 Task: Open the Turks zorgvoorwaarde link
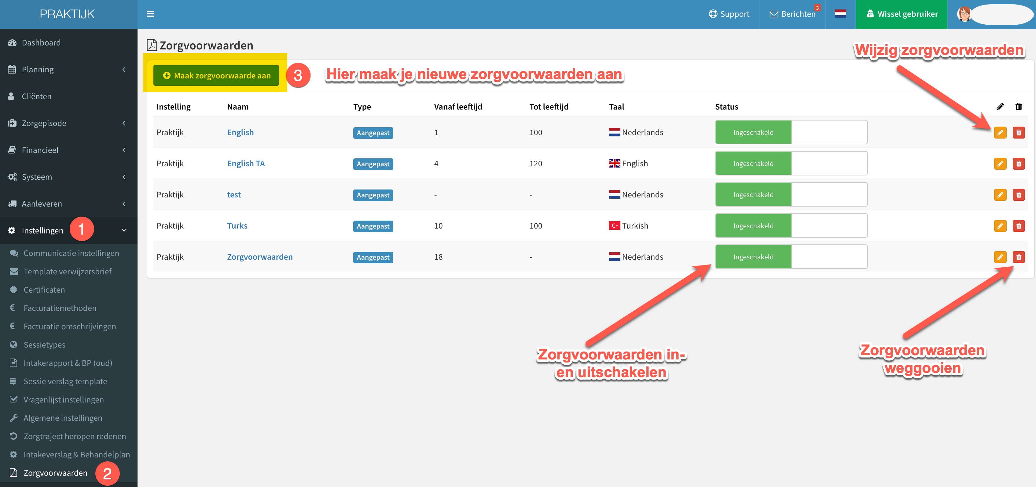(237, 225)
